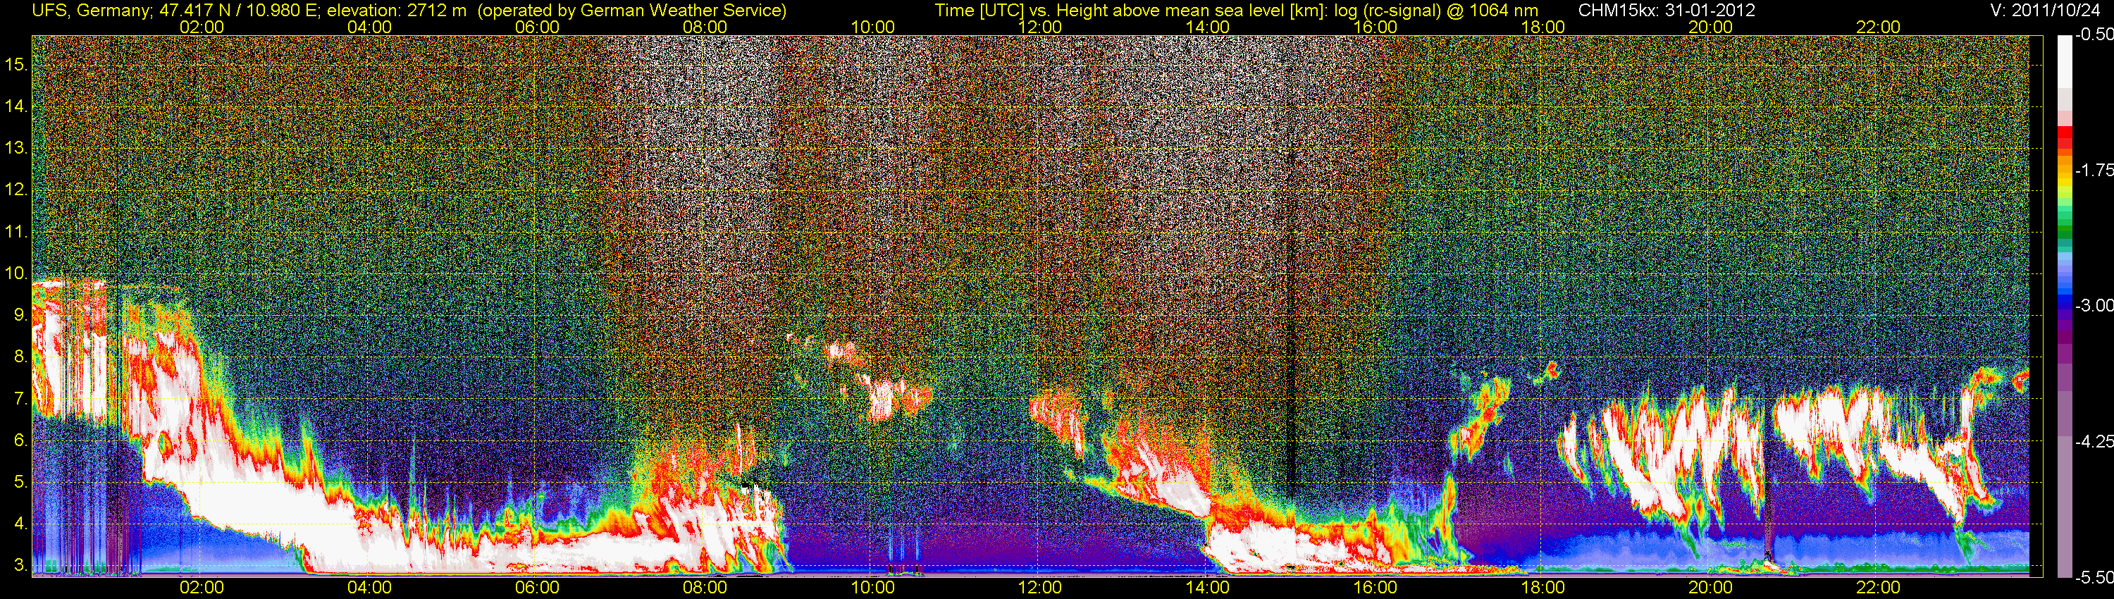Click the -5.50 color scale value

(2094, 577)
